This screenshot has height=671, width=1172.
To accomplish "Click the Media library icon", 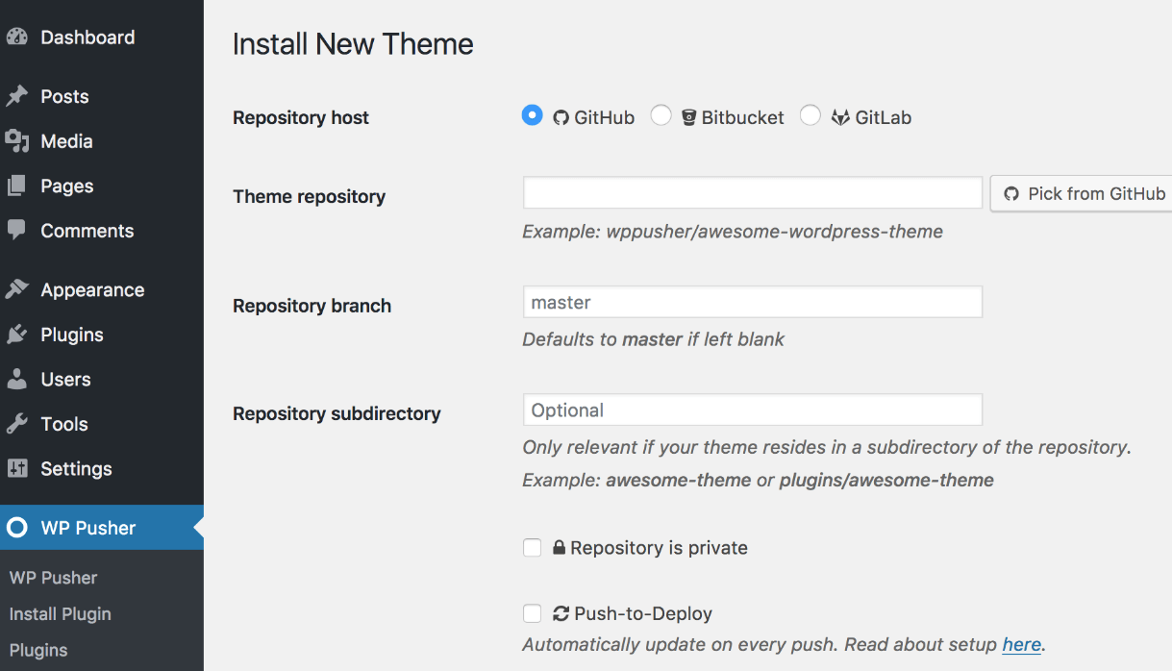I will tap(17, 141).
